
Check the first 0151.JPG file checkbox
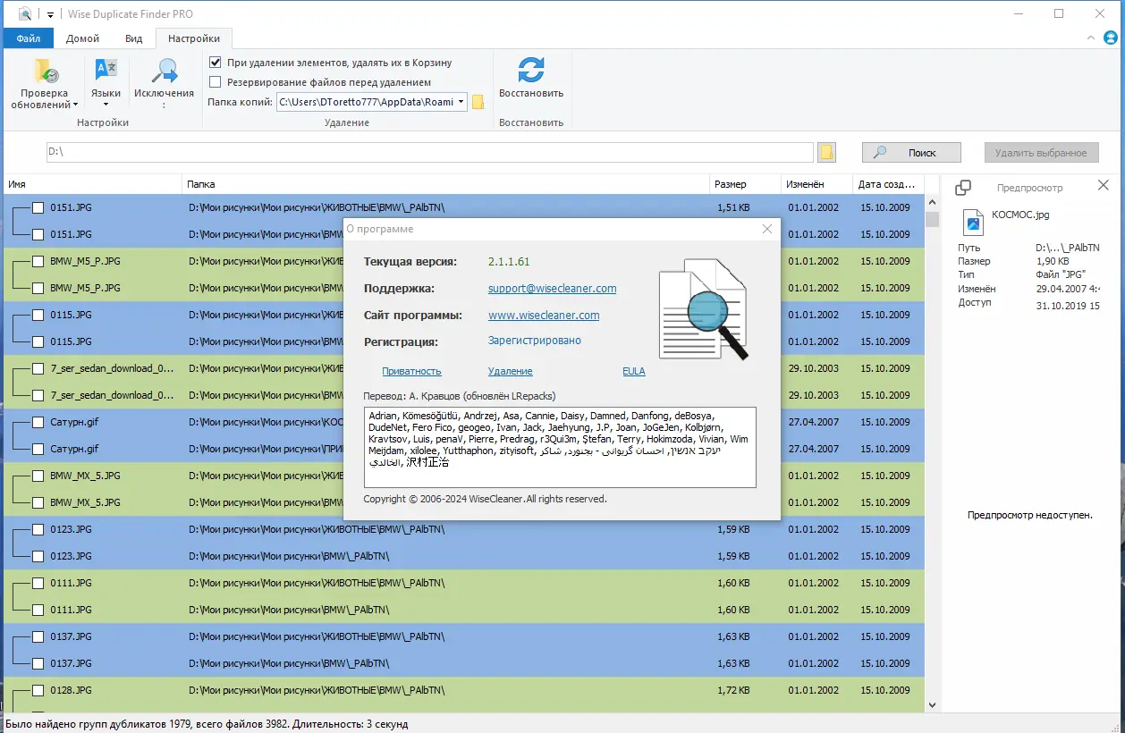[x=38, y=207]
